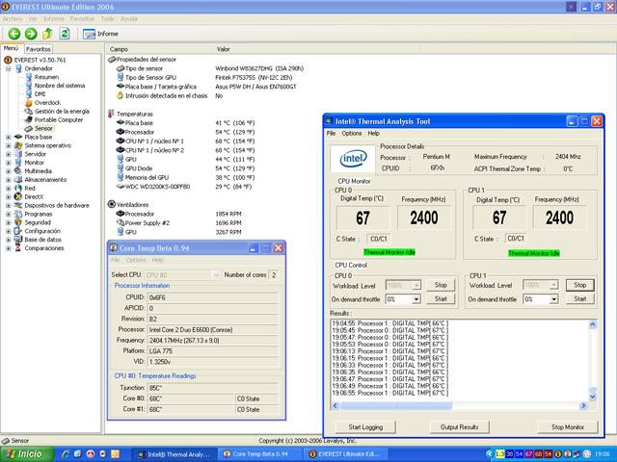Click the Up arrow toolbar icon in EVEREST
617x462 pixels.
47,34
